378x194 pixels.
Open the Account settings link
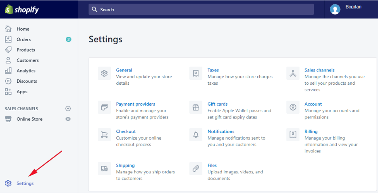(x=313, y=104)
